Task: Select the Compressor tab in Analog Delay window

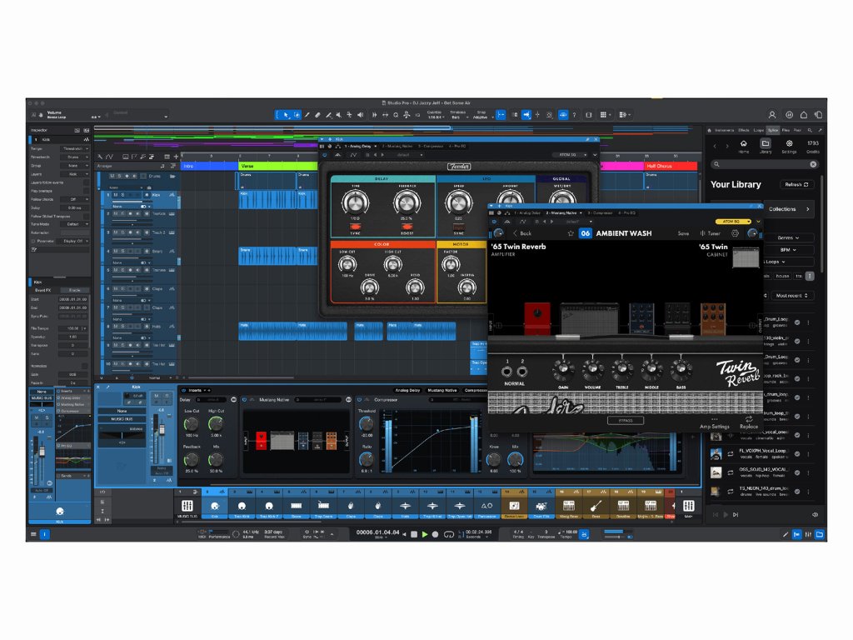Action: point(431,147)
